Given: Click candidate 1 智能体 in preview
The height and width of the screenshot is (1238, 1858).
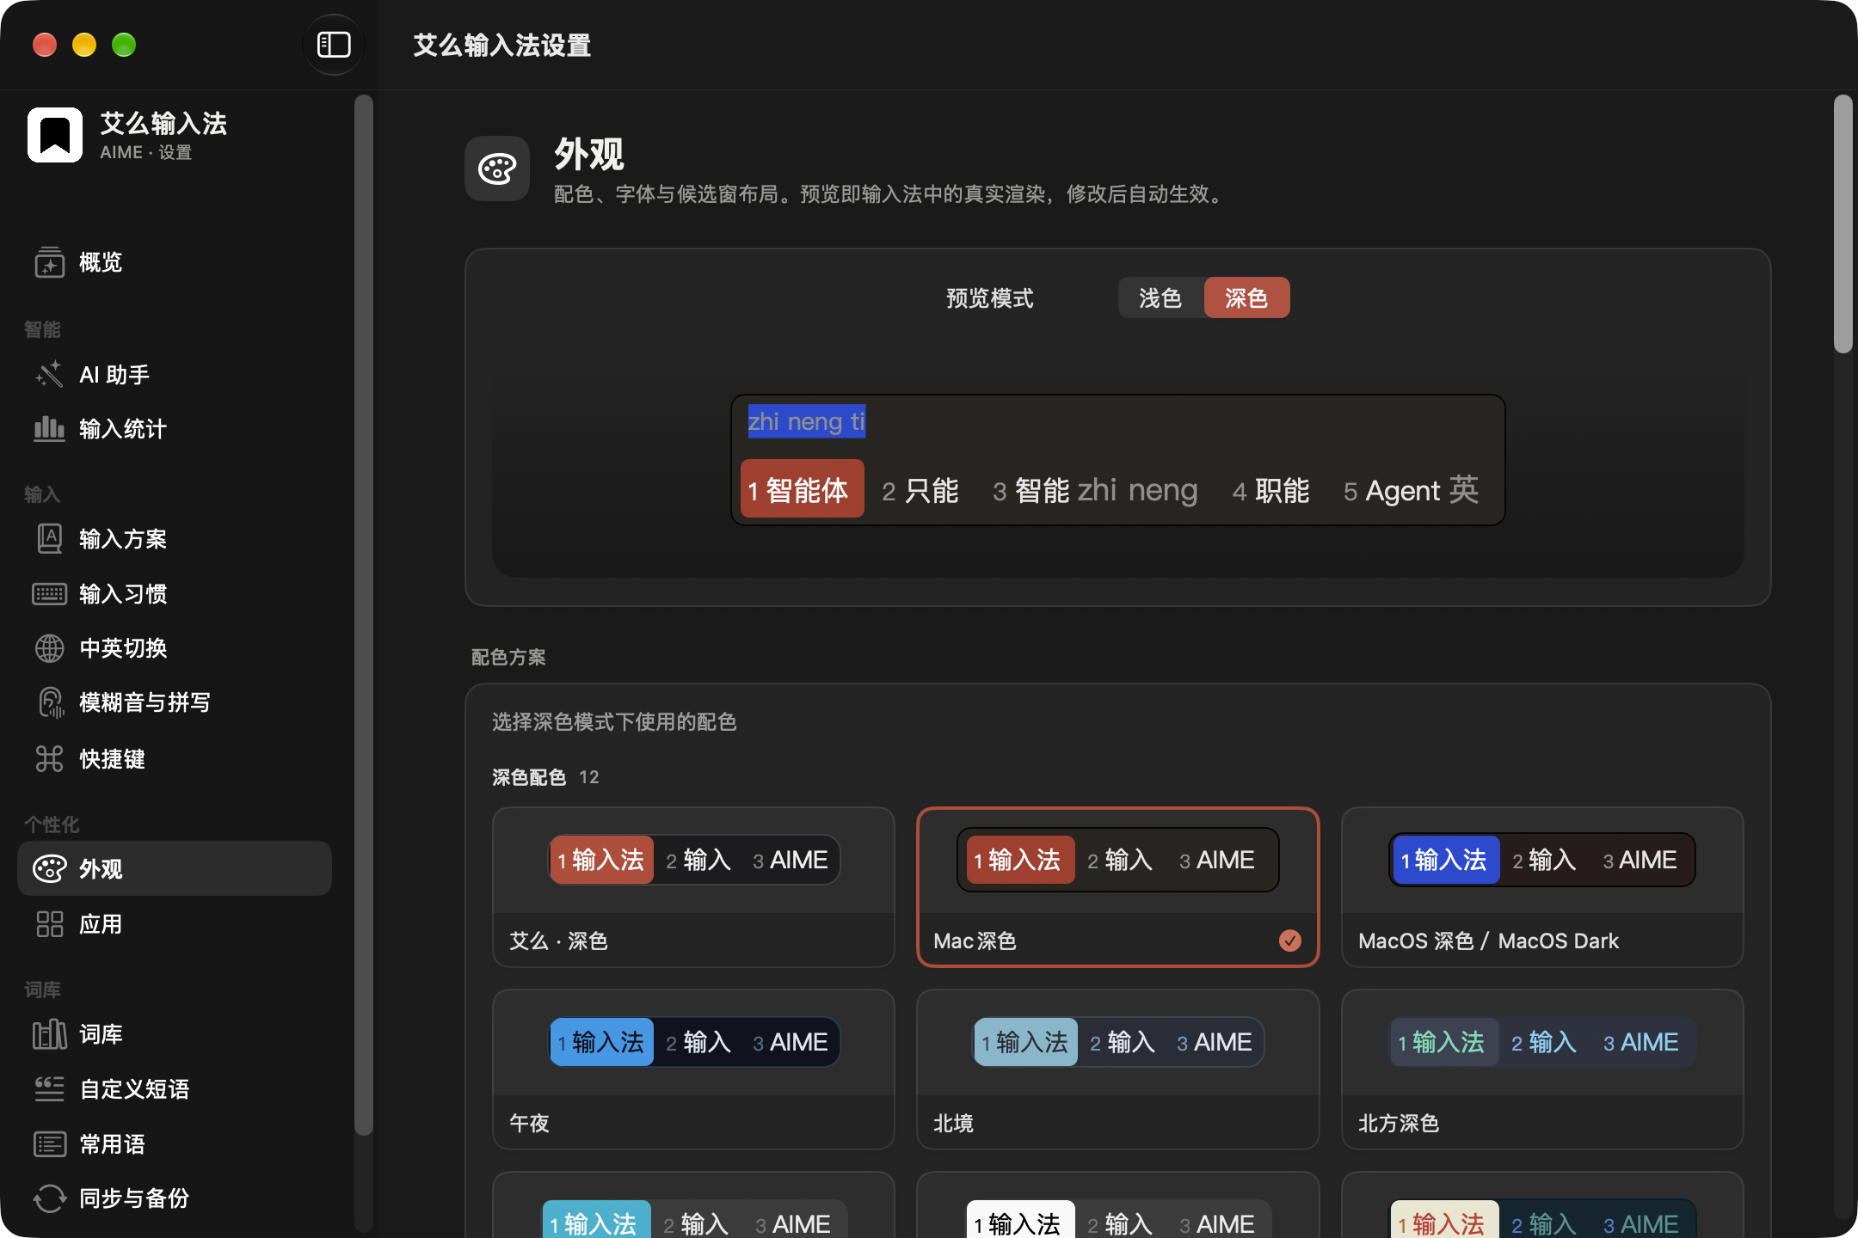Looking at the screenshot, I should click(x=802, y=490).
